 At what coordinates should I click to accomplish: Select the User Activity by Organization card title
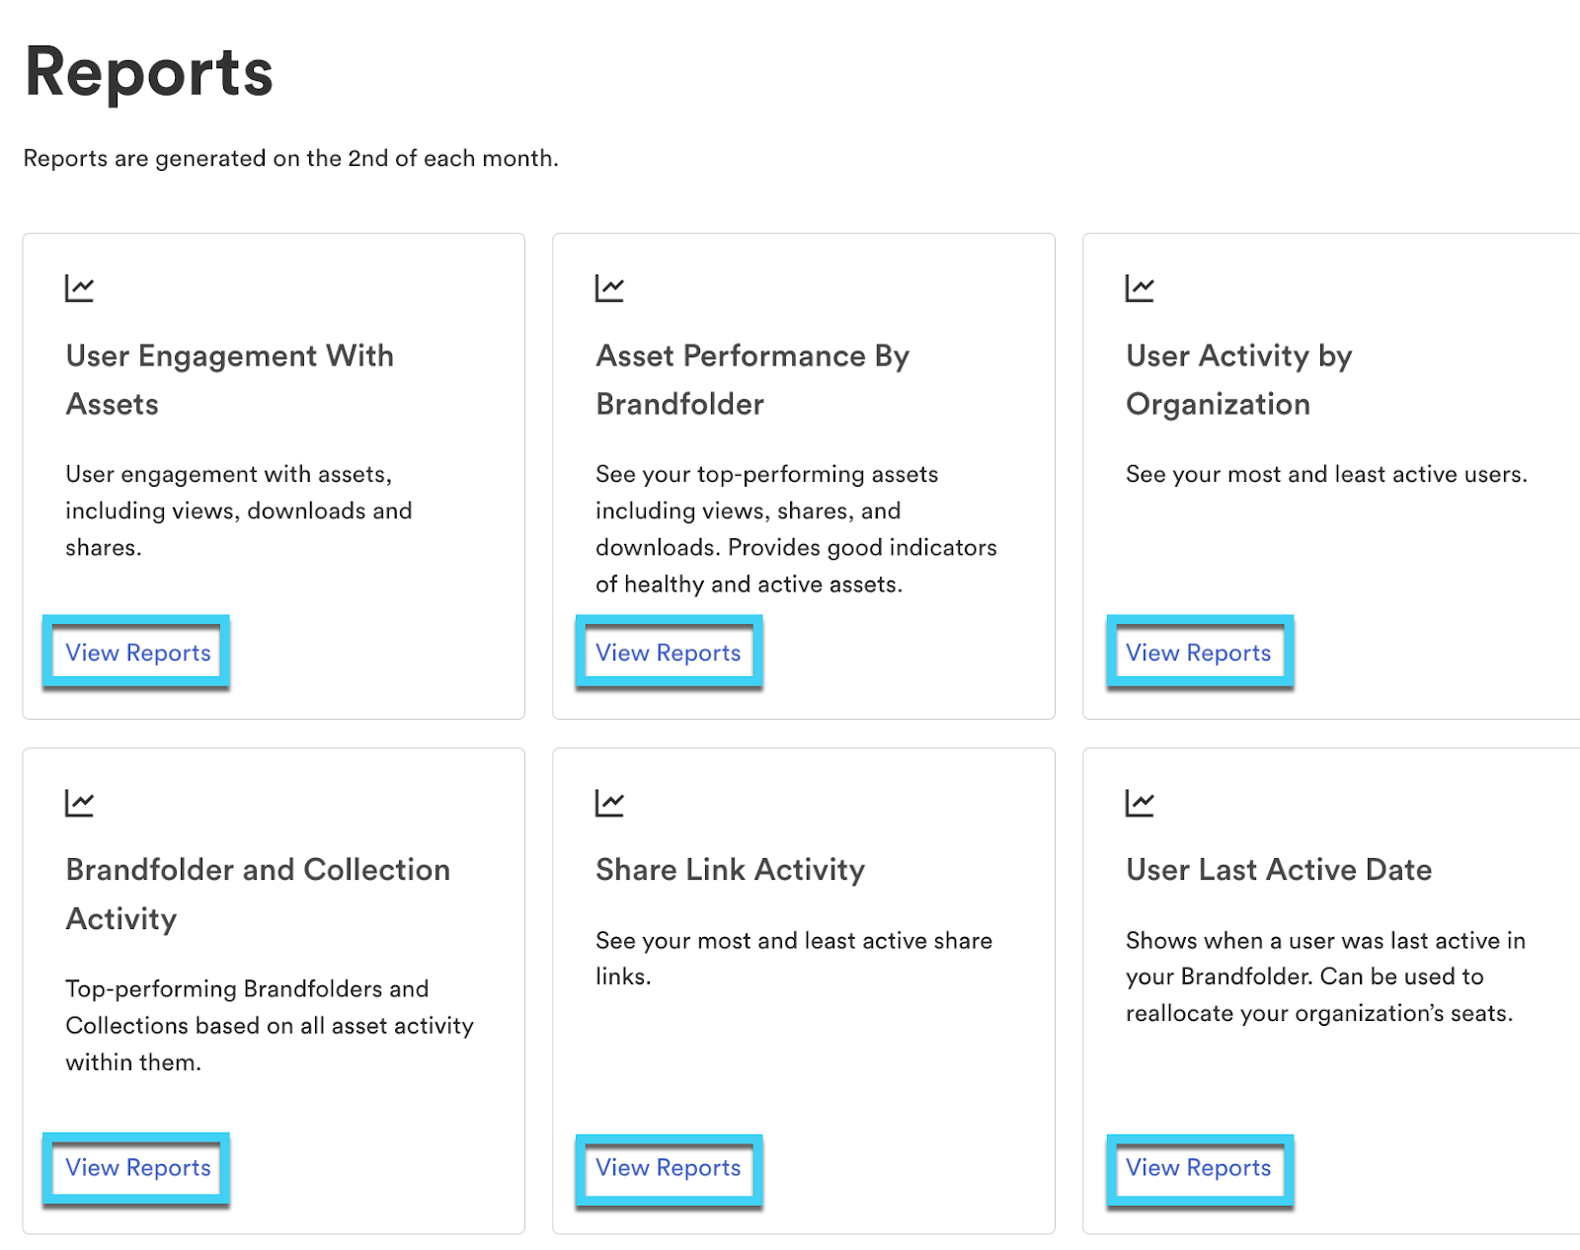pyautogui.click(x=1237, y=379)
